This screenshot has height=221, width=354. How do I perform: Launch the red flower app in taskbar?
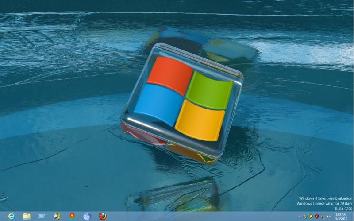coord(72,216)
